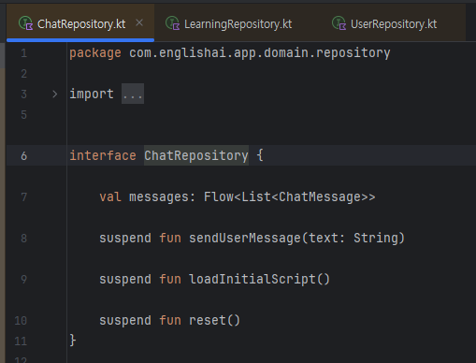Click the closing brace on line 11
This screenshot has height=363, width=476.
pos(73,341)
